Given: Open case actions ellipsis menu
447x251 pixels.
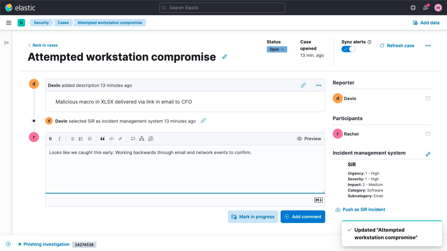Looking at the screenshot, I should click(x=428, y=45).
